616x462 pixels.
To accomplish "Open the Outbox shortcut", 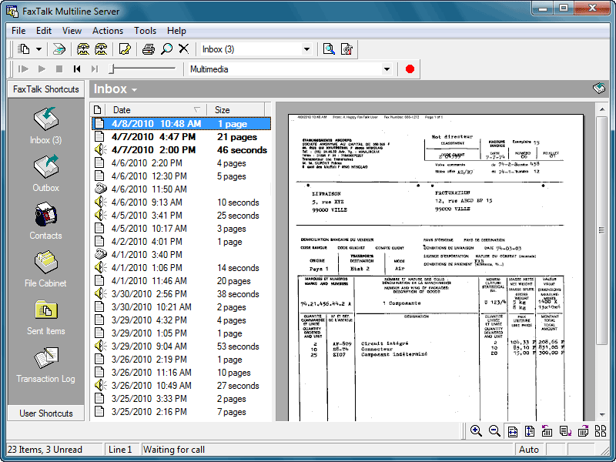I will point(46,173).
